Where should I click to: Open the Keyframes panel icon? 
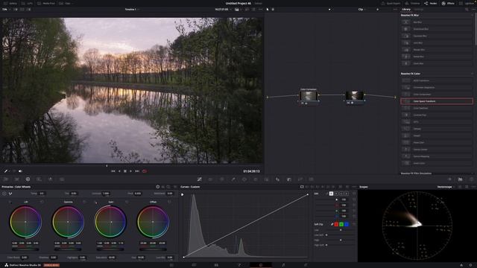coord(449,179)
